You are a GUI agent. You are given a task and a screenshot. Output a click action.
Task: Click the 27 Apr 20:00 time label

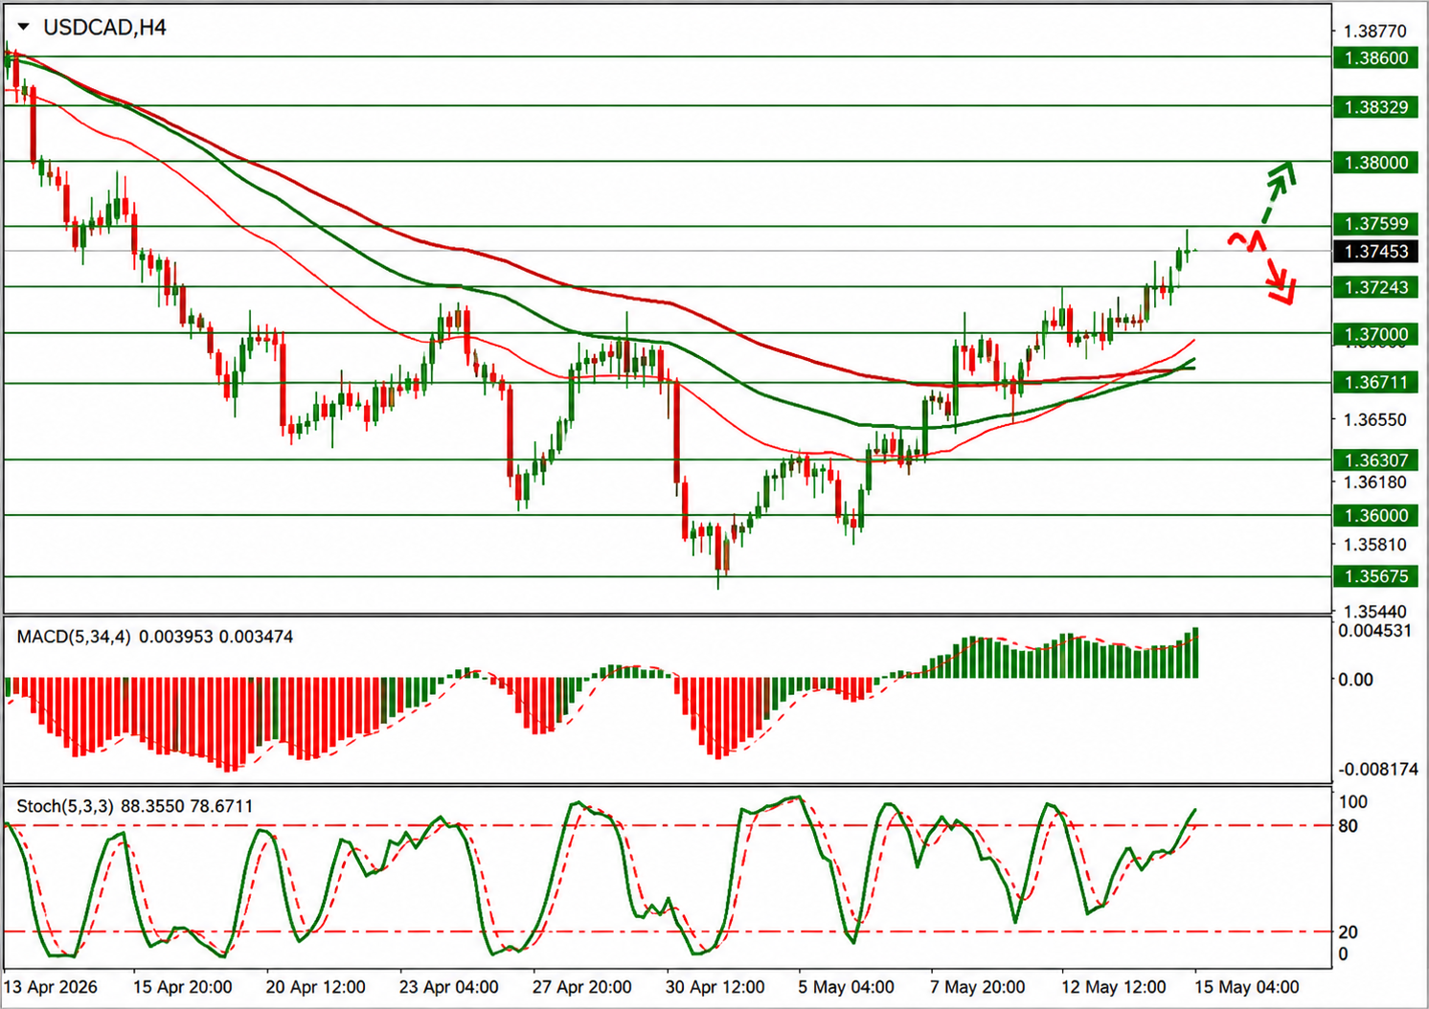point(581,987)
